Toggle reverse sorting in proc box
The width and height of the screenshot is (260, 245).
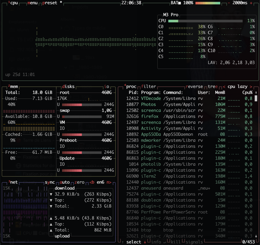coord(194,86)
